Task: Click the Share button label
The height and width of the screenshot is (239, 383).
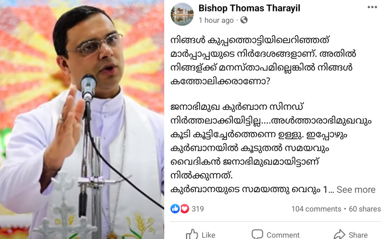Action: tap(358, 235)
